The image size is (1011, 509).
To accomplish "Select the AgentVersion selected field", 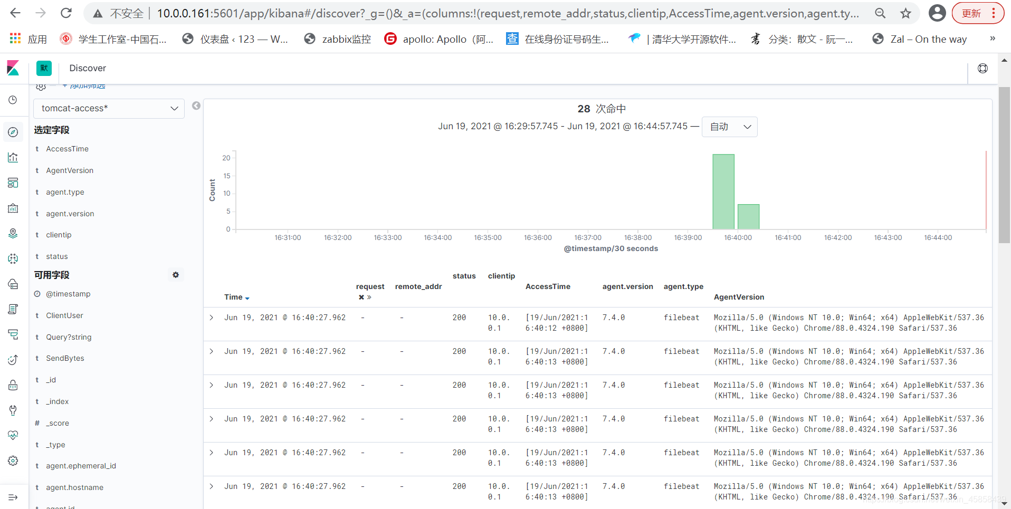I will point(70,170).
